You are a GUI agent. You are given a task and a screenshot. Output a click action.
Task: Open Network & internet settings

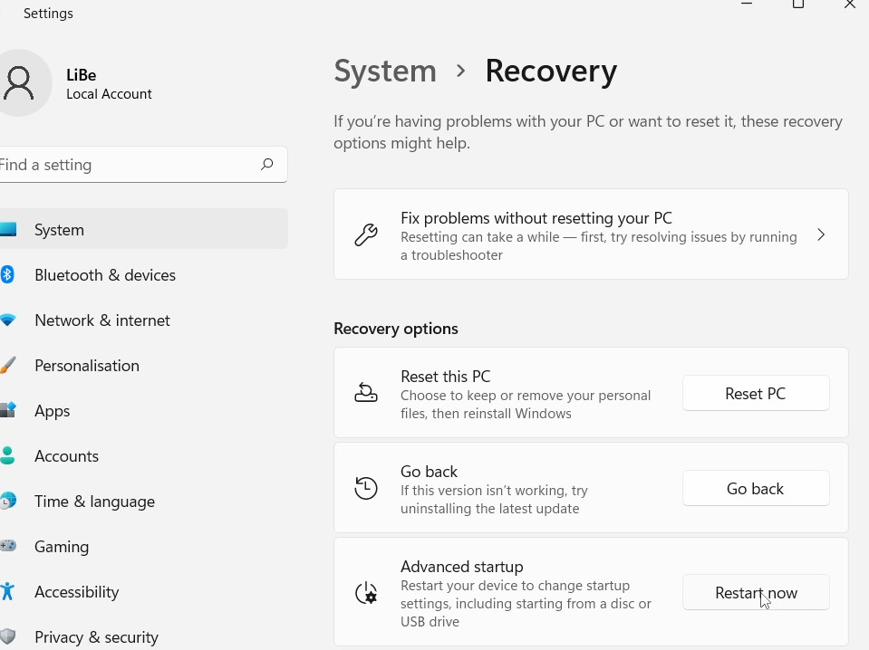coord(101,320)
